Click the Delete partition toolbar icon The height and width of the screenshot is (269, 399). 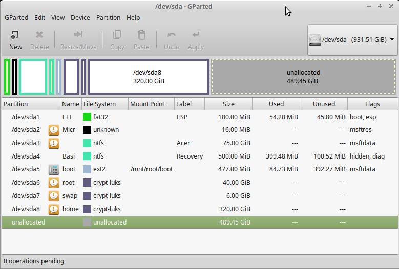[39, 35]
